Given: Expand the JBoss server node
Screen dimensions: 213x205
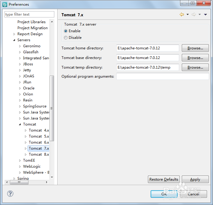Looking at the screenshot, I should (x=20, y=64).
